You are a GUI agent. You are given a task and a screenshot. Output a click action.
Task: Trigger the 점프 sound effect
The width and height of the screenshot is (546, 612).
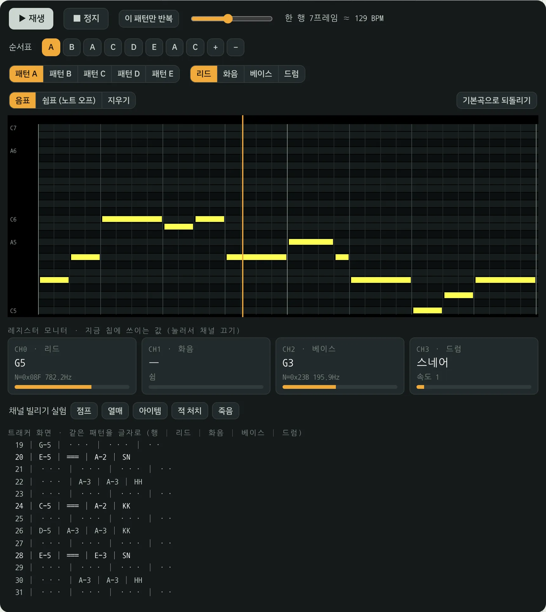coord(84,411)
